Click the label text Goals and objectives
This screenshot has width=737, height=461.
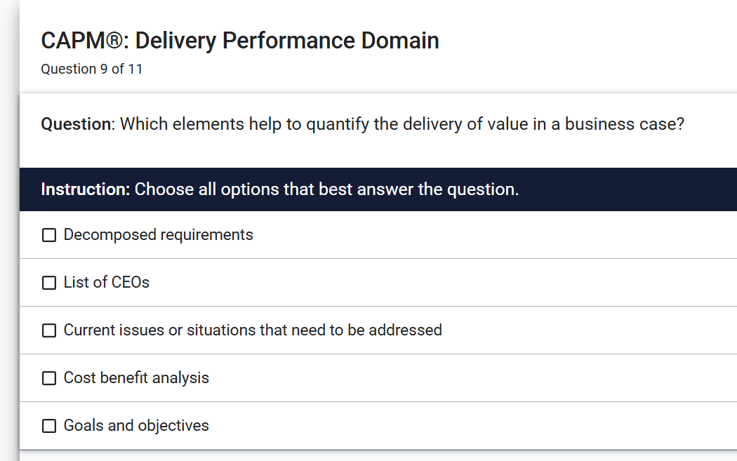pos(135,425)
